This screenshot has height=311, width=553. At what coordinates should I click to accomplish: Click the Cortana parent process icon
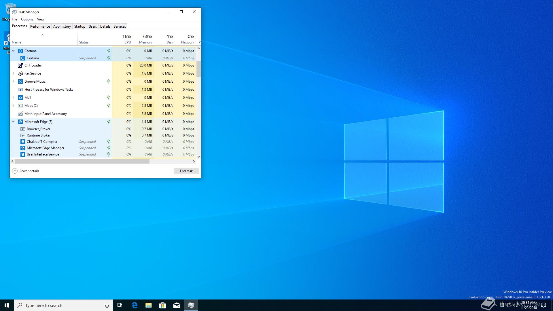pos(20,51)
